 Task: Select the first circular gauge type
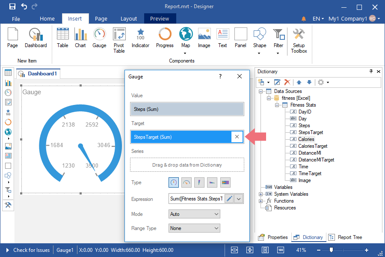[174, 182]
